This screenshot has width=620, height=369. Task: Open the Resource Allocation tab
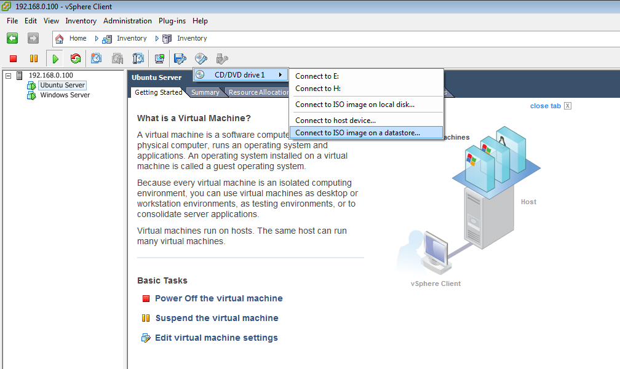[x=258, y=92]
